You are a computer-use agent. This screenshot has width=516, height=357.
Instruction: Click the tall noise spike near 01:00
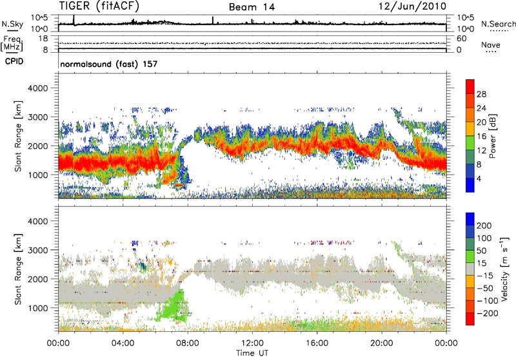pyautogui.click(x=74, y=19)
